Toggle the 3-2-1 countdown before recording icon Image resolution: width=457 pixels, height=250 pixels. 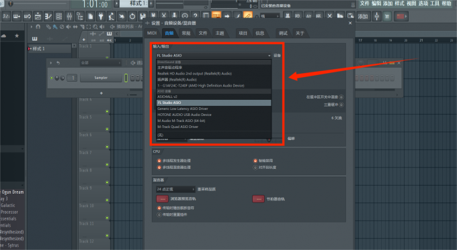pos(6,16)
